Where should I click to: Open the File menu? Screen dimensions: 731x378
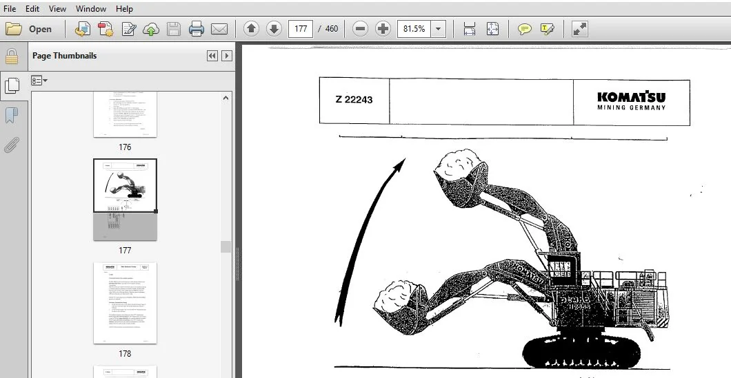coord(10,8)
